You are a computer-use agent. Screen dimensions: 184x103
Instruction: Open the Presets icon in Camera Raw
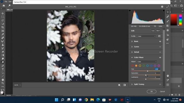(x=168, y=39)
